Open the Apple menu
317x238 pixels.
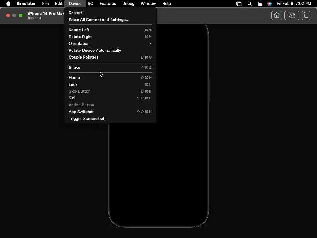8,4
